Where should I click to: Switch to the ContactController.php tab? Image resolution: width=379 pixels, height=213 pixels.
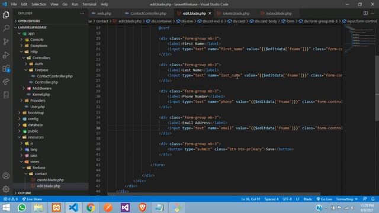148,13
